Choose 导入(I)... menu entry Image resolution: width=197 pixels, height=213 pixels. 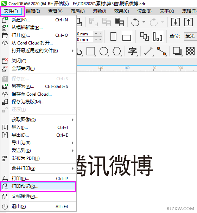pyautogui.click(x=38, y=128)
